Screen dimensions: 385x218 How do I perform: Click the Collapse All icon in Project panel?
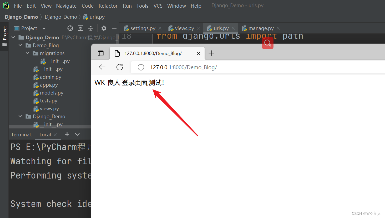[91, 28]
